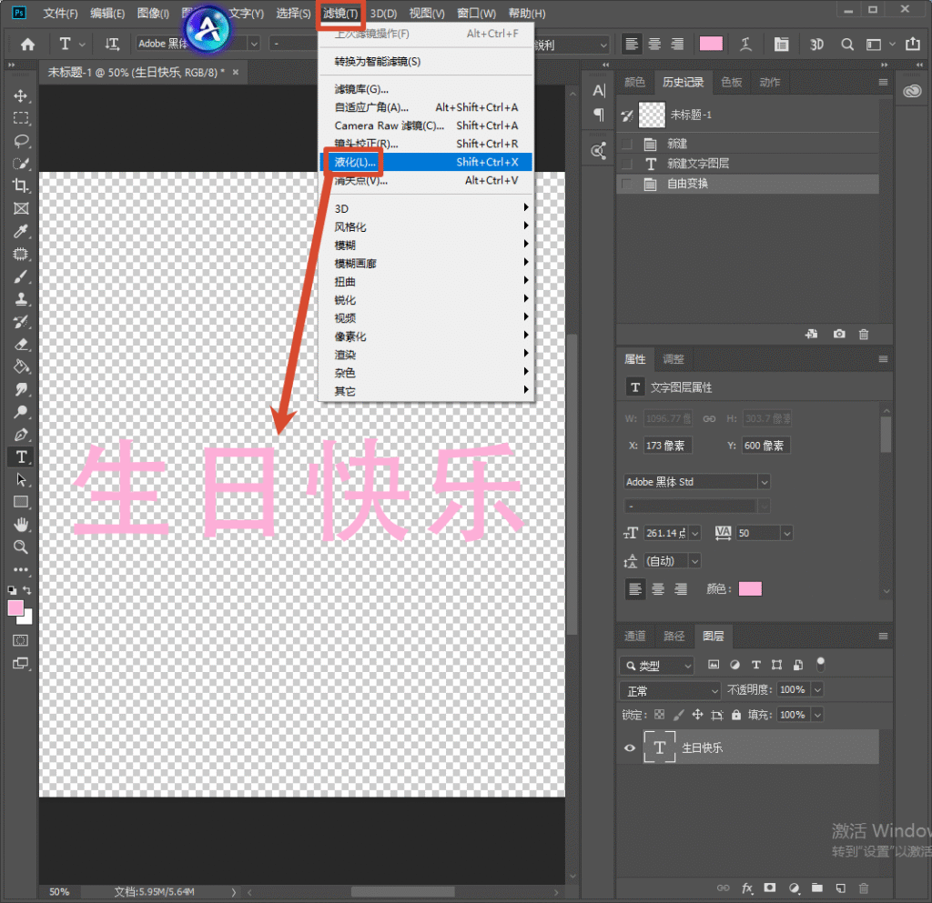Click the Home icon in options bar
Image resolution: width=932 pixels, height=903 pixels.
[27, 45]
